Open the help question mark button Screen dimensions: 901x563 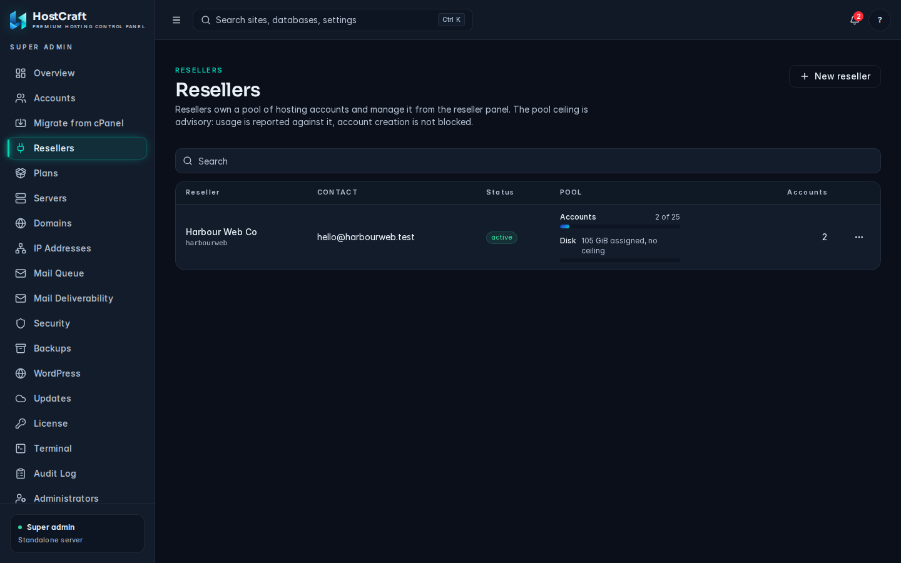[x=880, y=20]
